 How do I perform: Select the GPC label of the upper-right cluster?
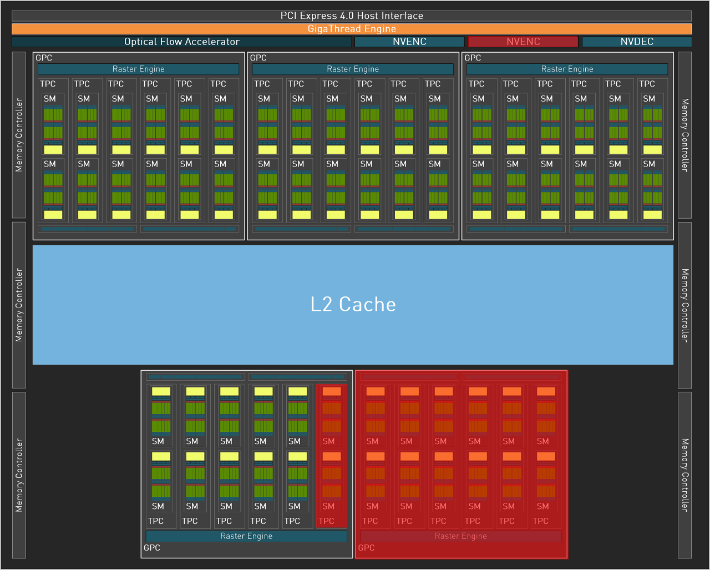(473, 58)
